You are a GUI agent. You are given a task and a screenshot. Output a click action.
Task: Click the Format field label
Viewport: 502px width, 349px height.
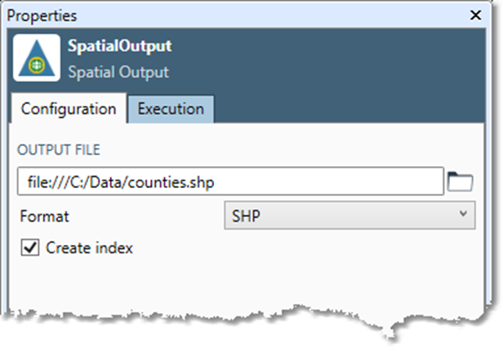44,216
